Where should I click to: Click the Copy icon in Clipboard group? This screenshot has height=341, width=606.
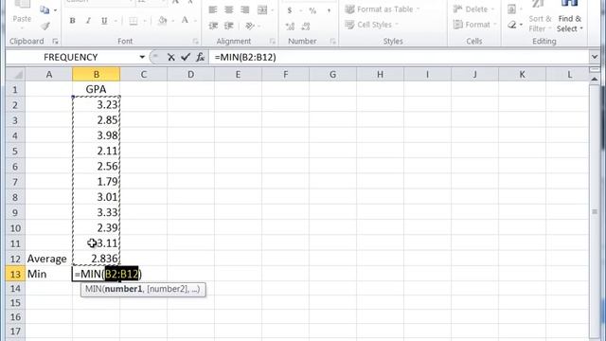coord(45,9)
